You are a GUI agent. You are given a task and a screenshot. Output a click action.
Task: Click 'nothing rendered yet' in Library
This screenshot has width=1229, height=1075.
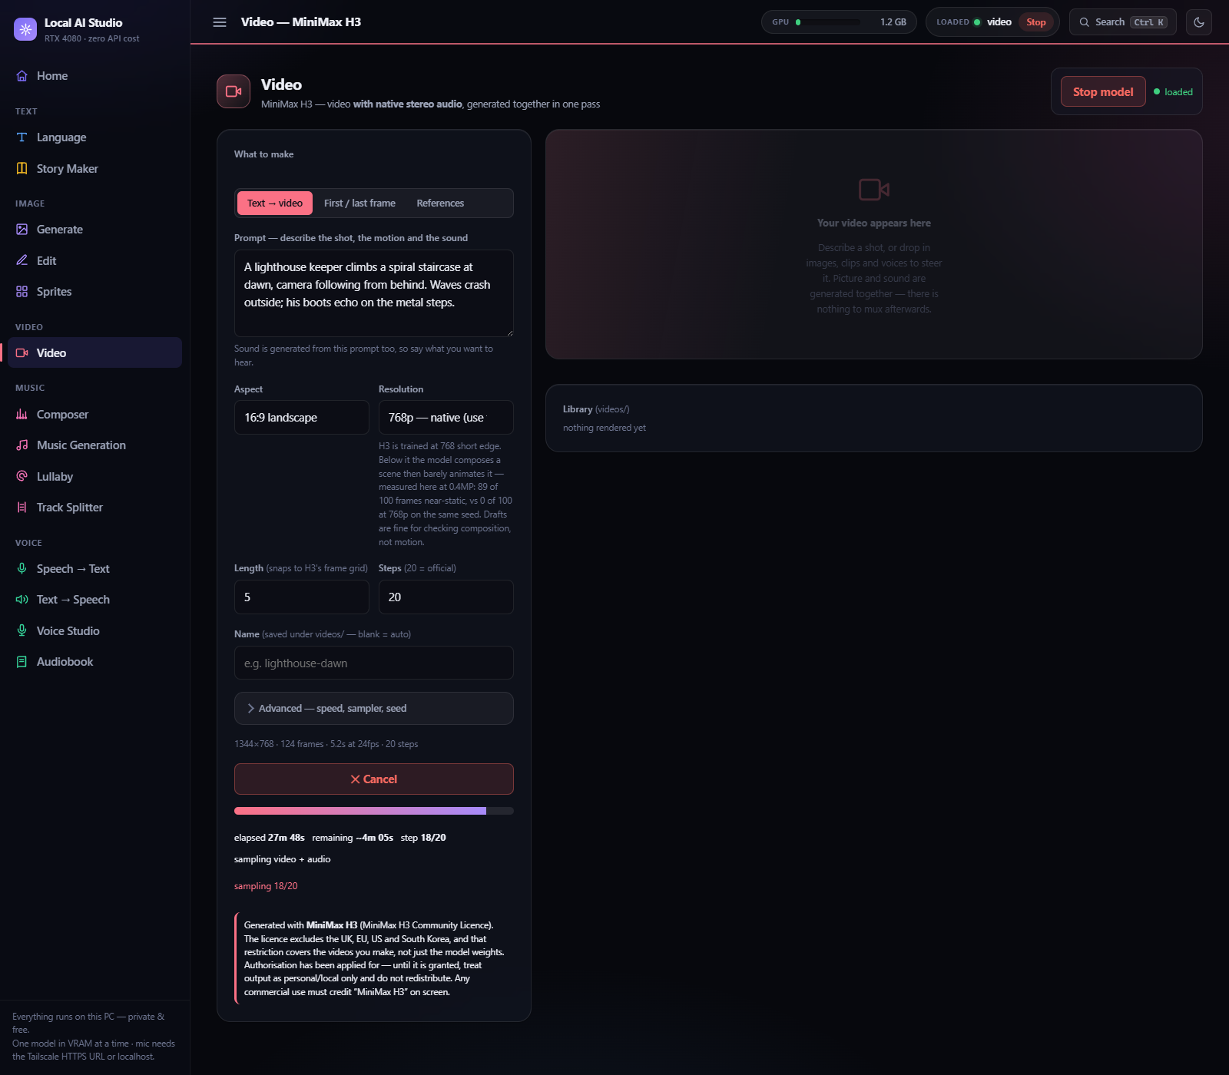click(605, 428)
